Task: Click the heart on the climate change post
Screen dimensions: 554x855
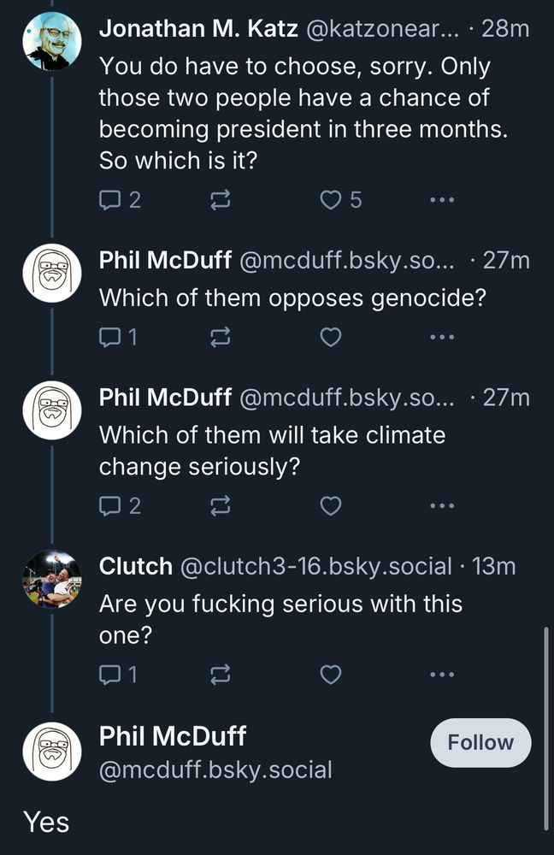Action: (x=329, y=505)
